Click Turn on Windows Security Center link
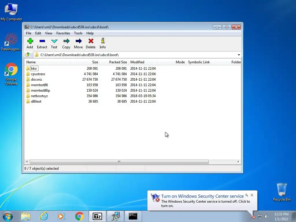 202,196
